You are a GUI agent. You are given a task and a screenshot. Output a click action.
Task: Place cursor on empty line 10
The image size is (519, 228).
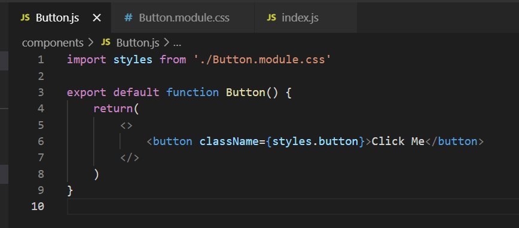[x=293, y=207]
